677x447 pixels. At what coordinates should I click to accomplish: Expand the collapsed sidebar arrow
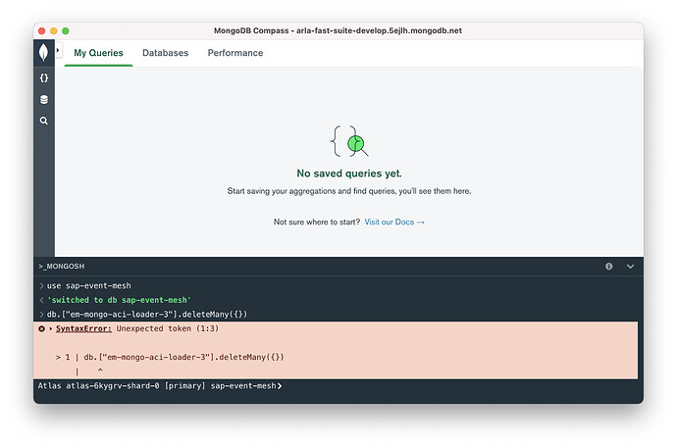pos(58,49)
